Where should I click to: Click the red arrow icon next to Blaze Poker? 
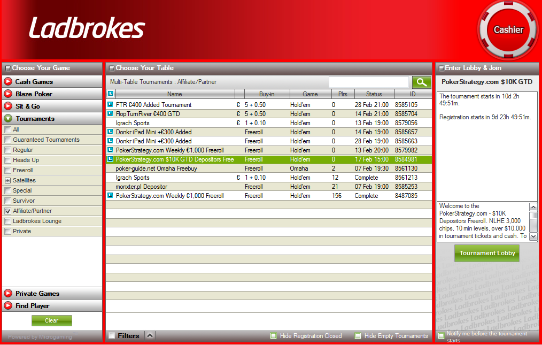click(x=8, y=94)
